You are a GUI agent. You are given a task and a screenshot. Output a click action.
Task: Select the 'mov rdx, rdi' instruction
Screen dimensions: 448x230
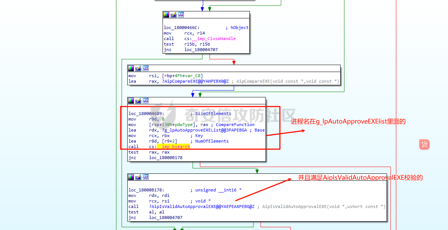pos(149,195)
